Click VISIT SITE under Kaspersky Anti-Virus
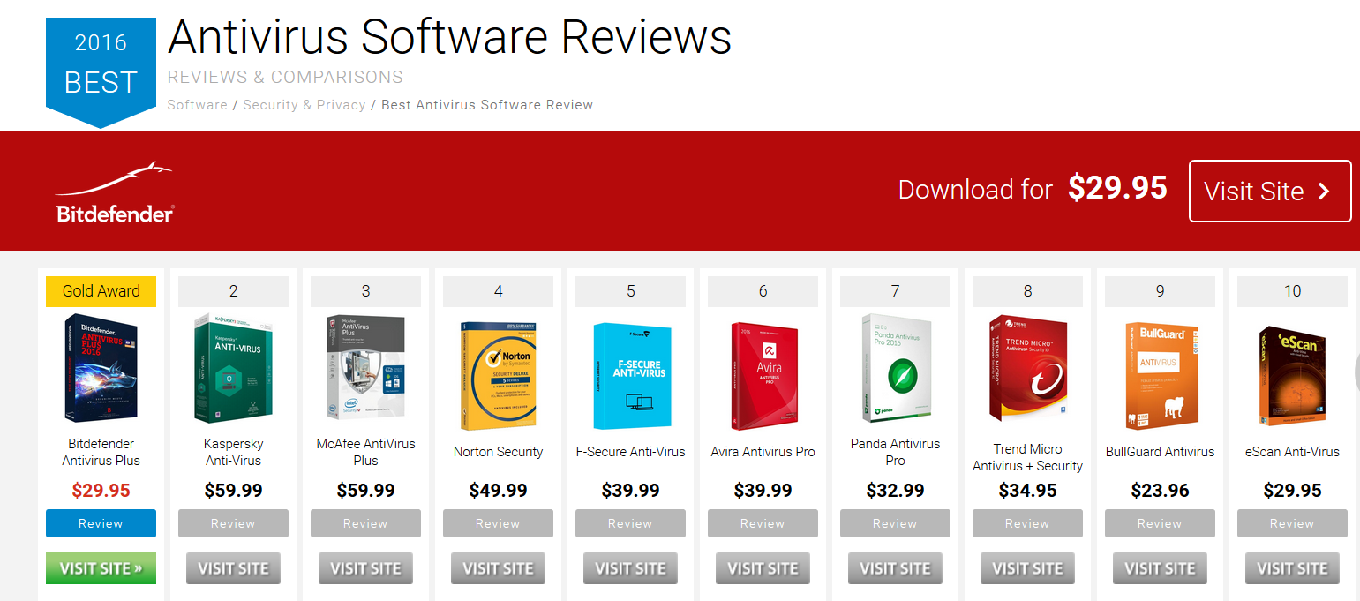Screen dimensions: 1360x601 (233, 568)
